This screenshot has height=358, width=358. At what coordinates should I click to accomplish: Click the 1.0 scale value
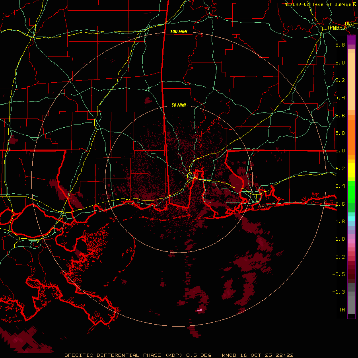(340, 239)
